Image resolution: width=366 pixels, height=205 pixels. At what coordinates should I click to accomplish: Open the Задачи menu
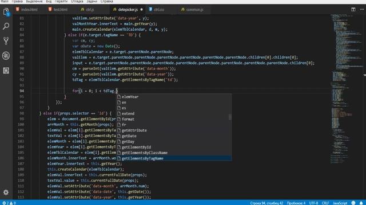coord(91,1)
